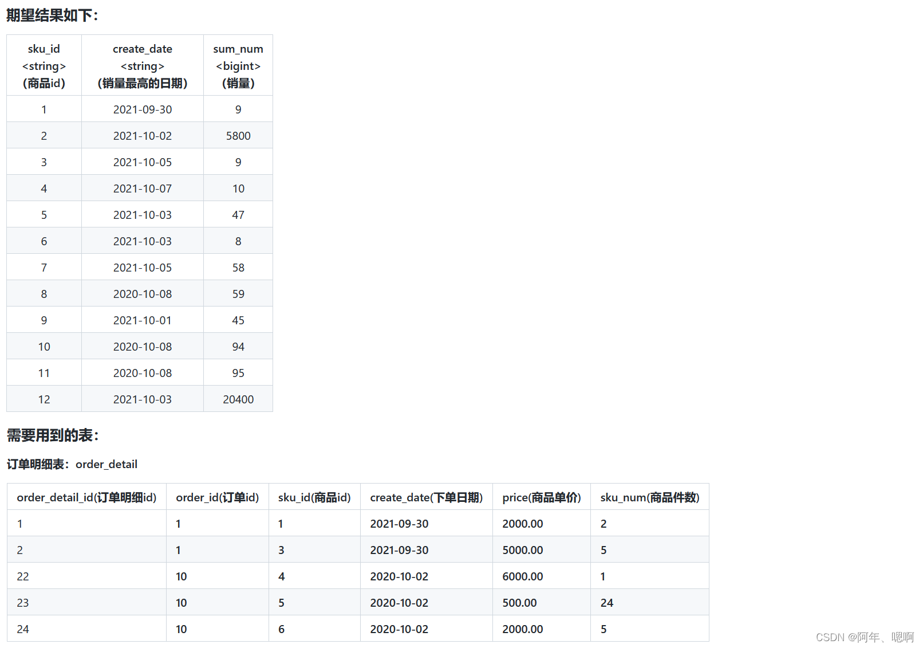Select the sum_num cell '20400'
The height and width of the screenshot is (648, 923).
(x=238, y=399)
